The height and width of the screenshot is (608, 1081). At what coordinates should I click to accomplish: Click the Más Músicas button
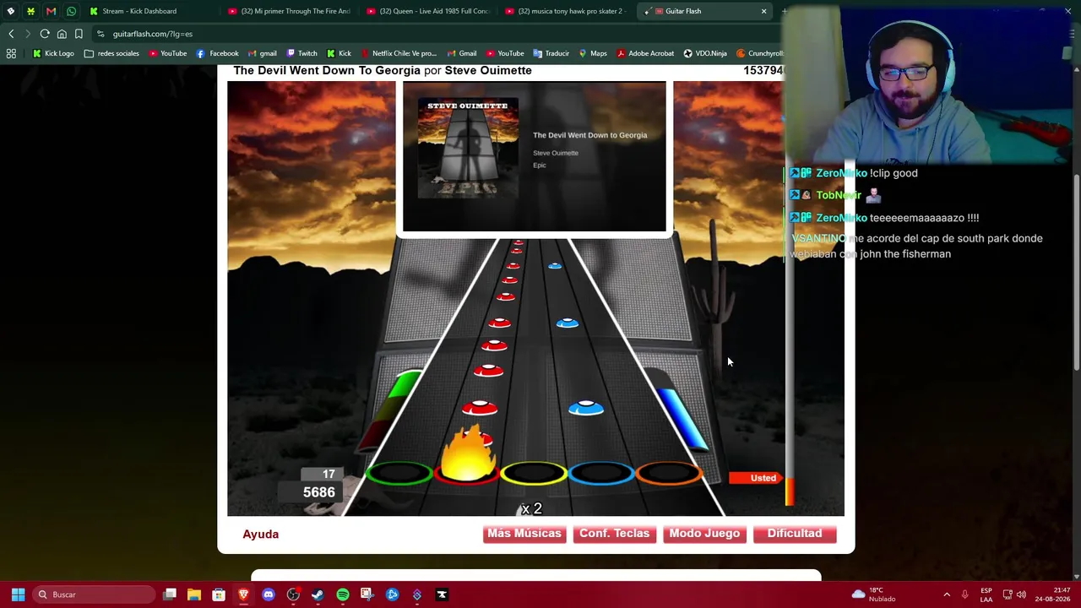(x=524, y=534)
